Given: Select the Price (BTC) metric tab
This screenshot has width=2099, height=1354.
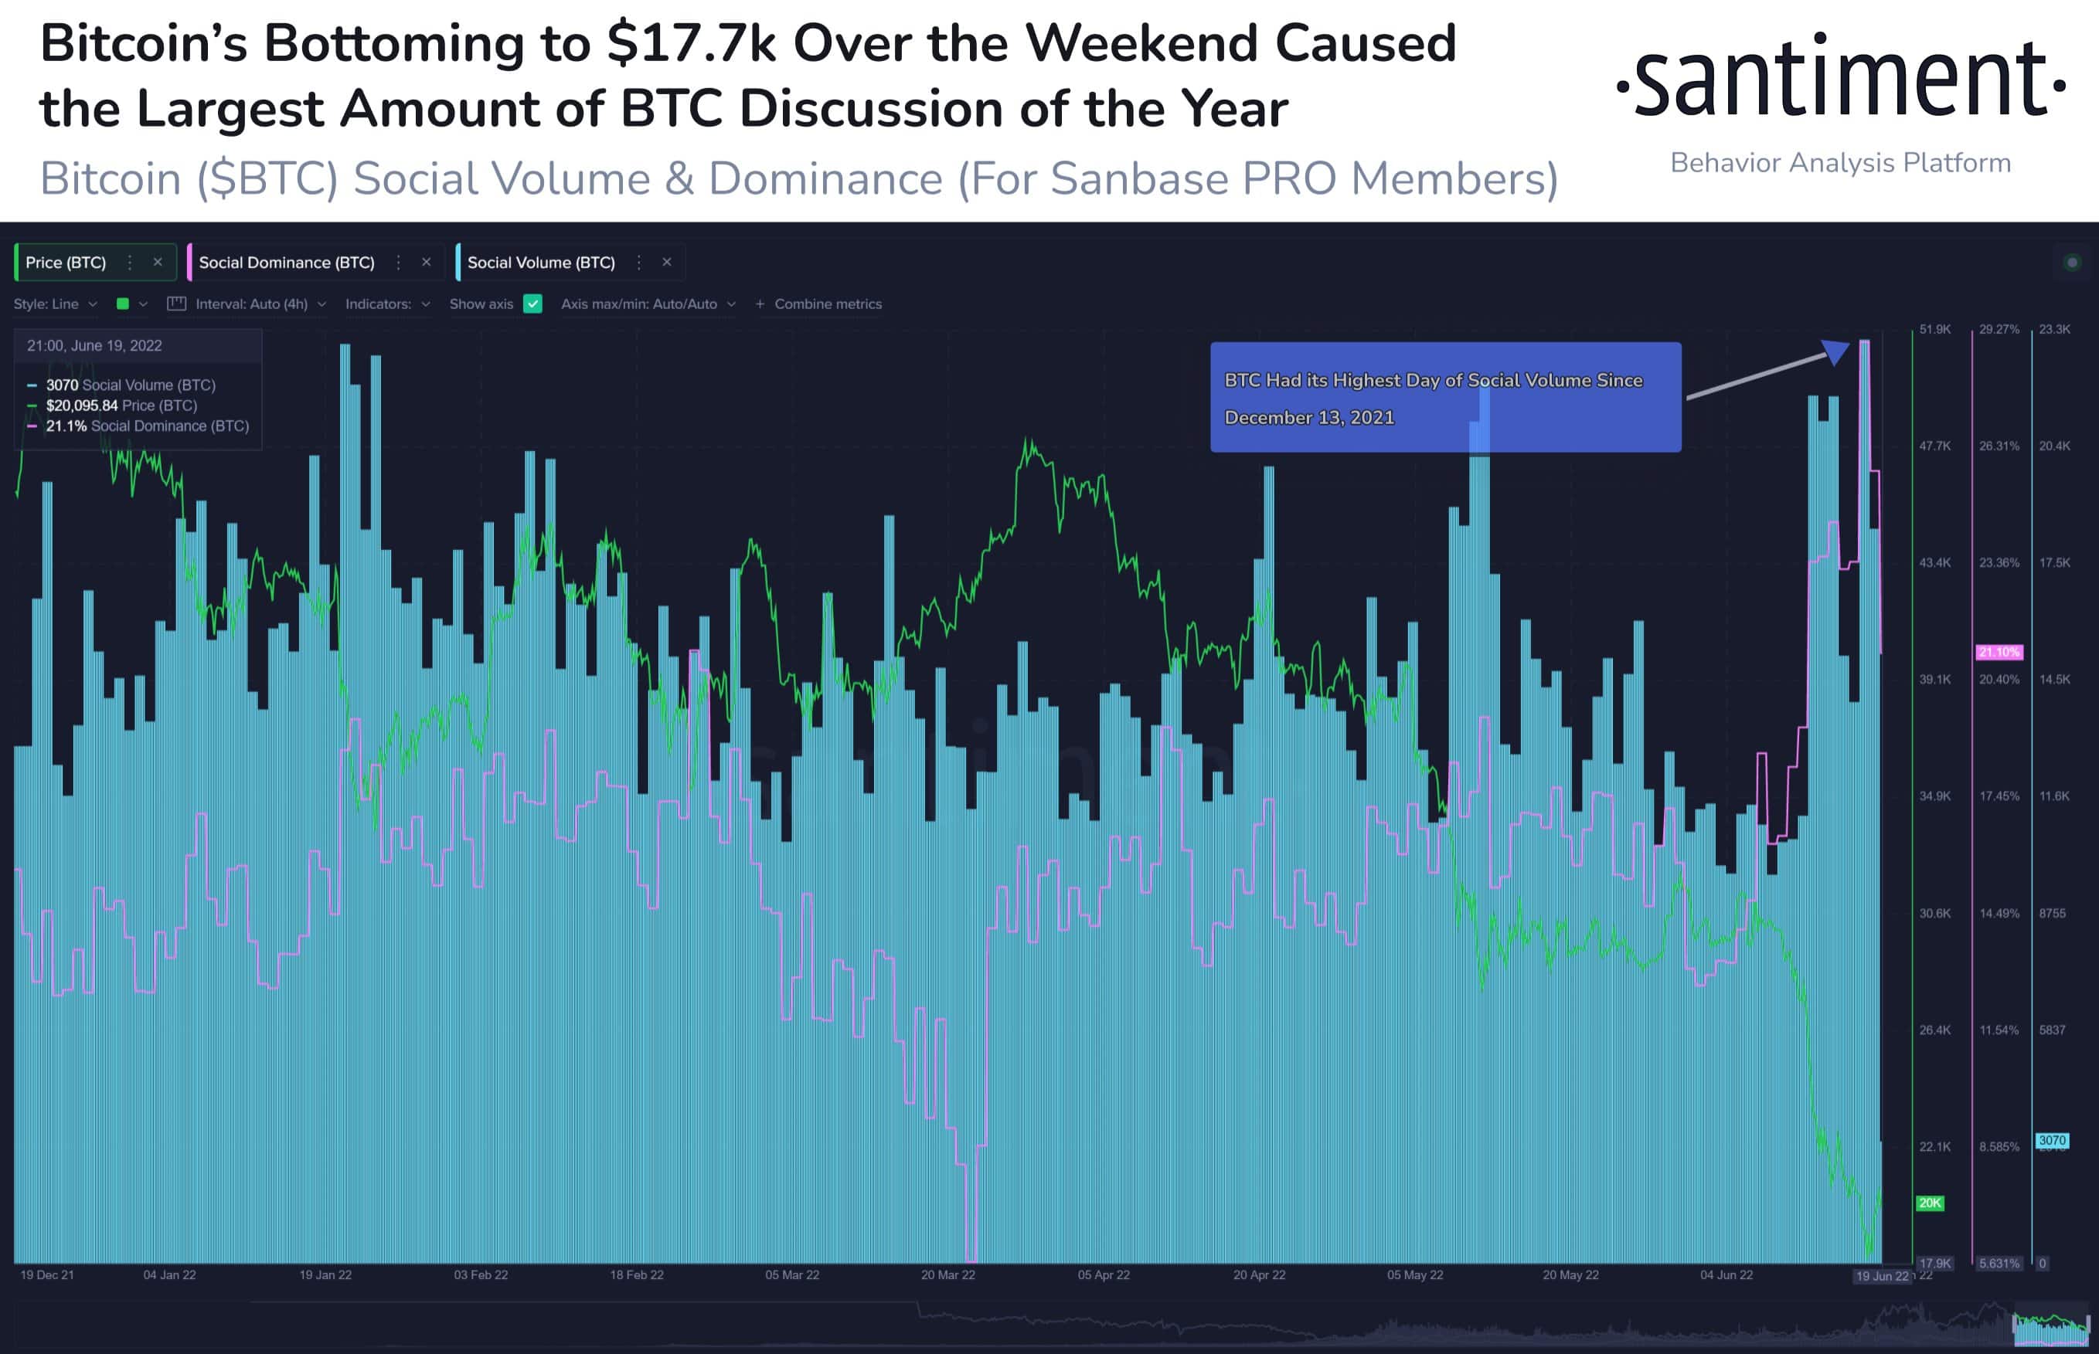Looking at the screenshot, I should 66,262.
